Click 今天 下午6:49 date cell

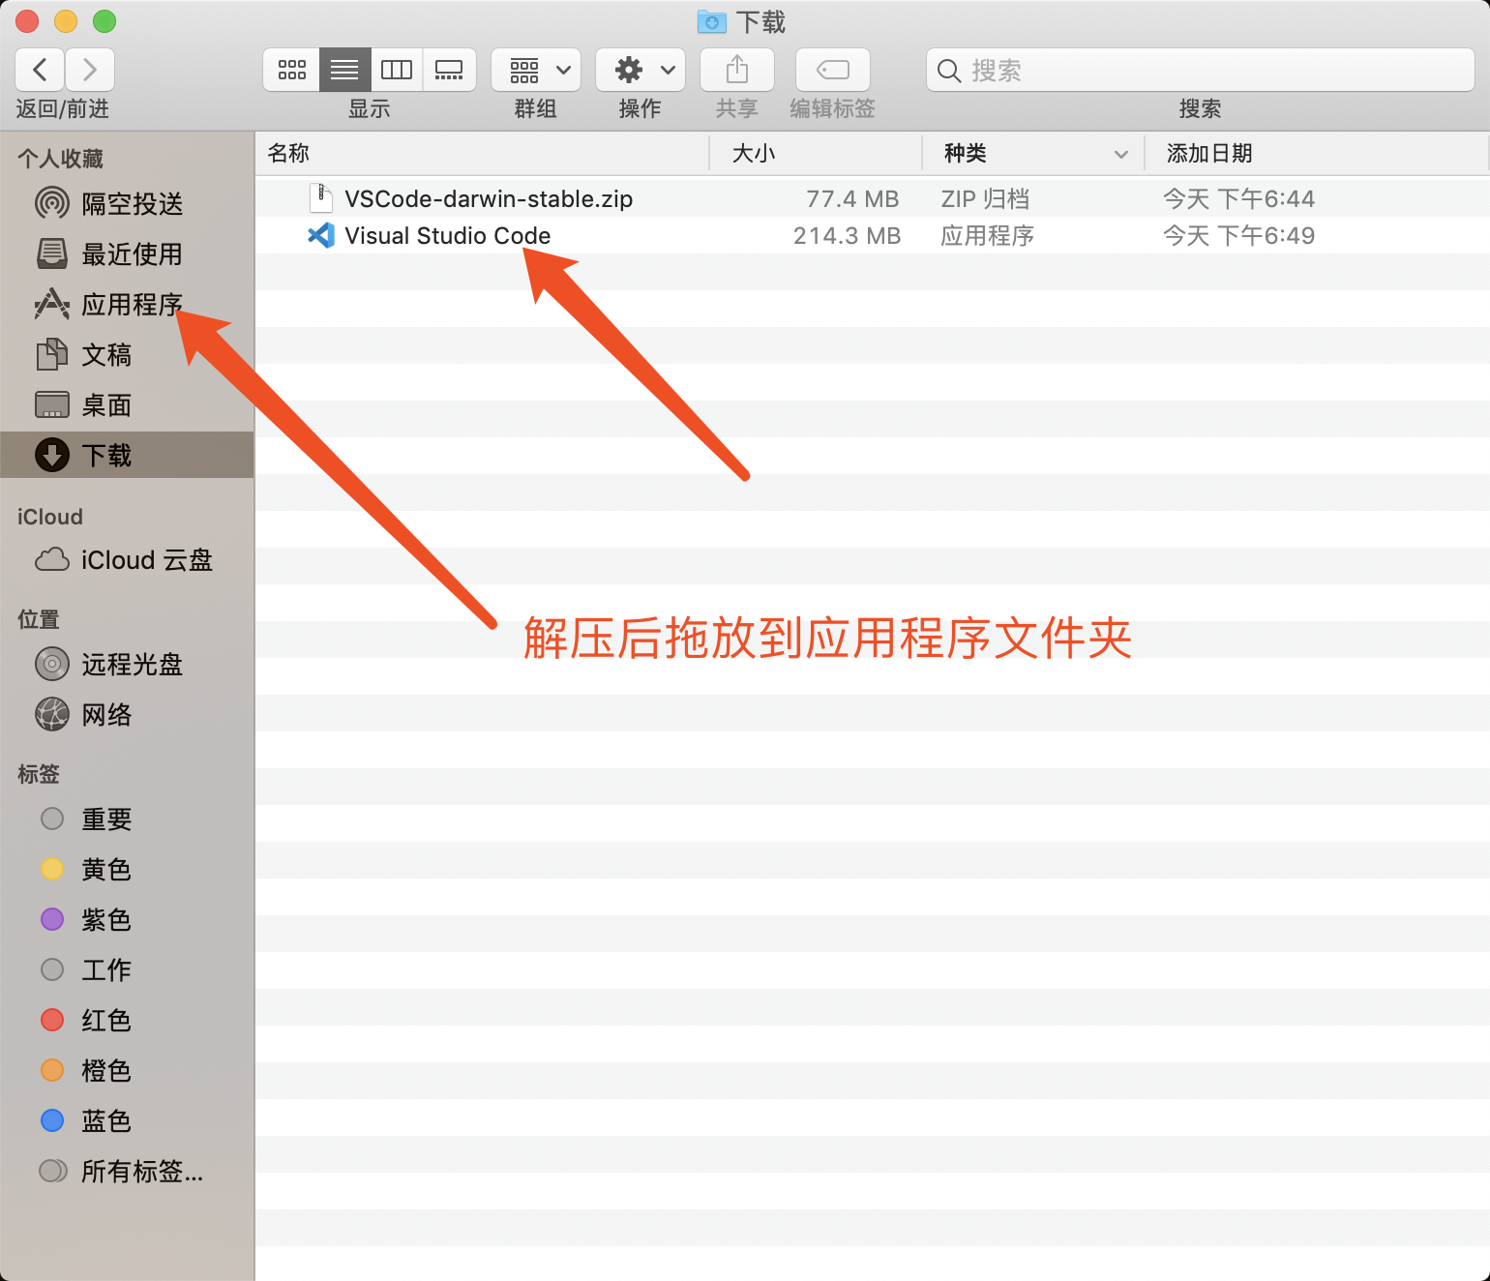tap(1238, 235)
